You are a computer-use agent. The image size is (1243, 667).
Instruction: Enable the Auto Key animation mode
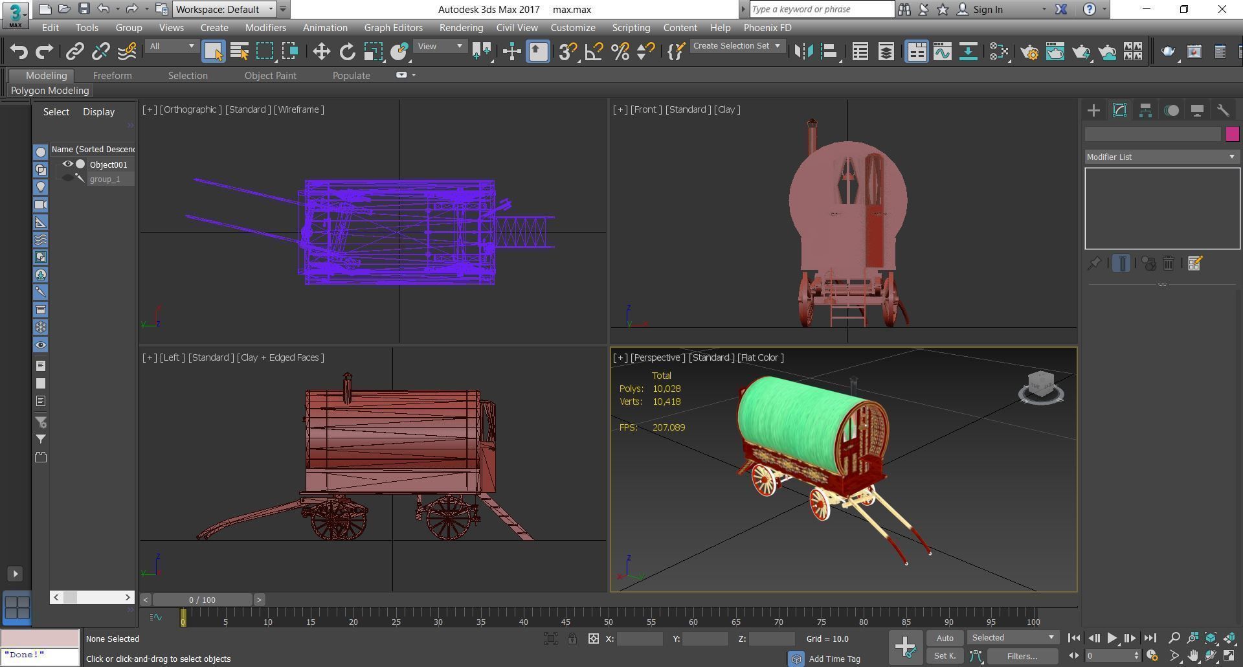click(945, 638)
